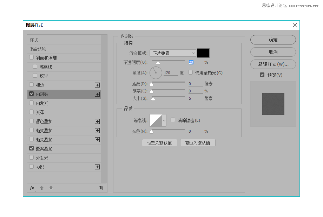323x217 pixels.
Task: Add another 投影 effect with plus icon
Action: pos(97,167)
